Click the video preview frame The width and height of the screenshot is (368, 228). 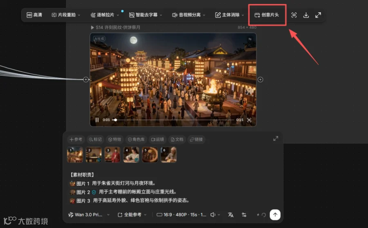(x=173, y=79)
